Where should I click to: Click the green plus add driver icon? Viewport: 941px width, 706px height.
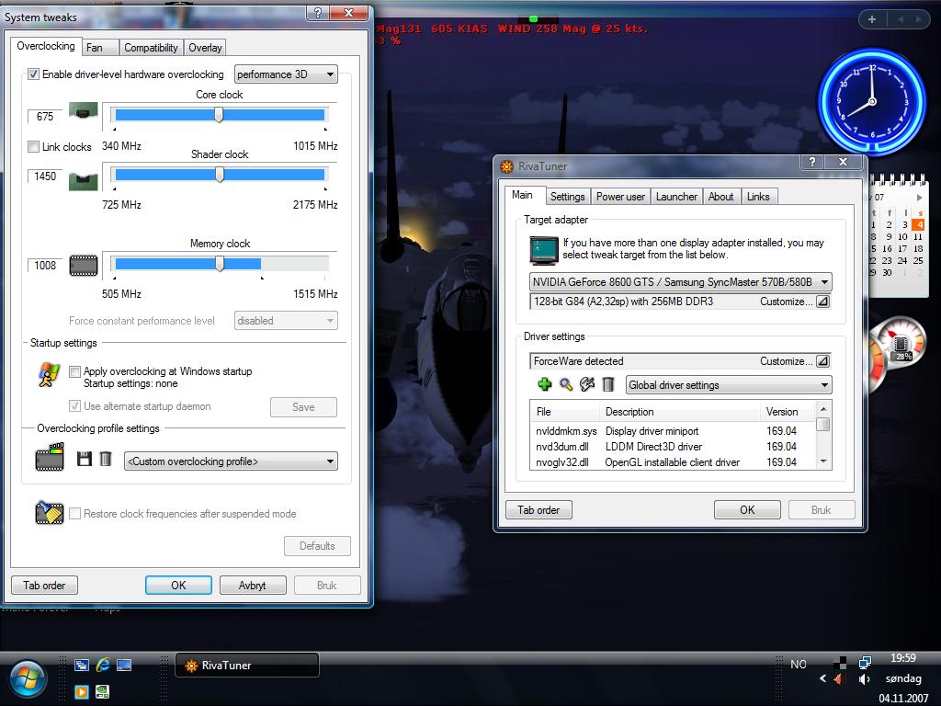(544, 384)
